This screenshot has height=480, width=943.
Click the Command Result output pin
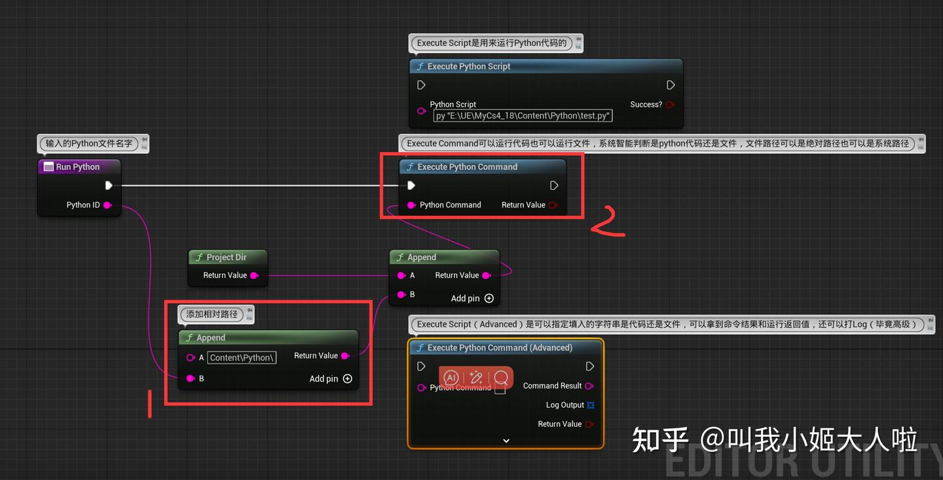coord(589,386)
